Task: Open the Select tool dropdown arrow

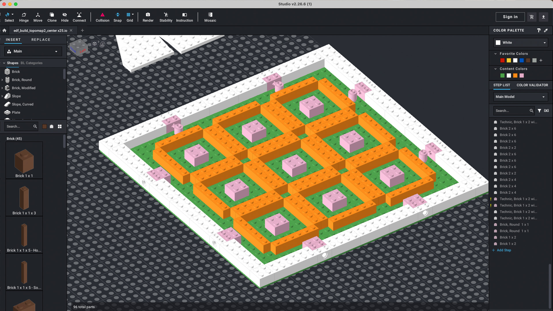Action: [12, 14]
